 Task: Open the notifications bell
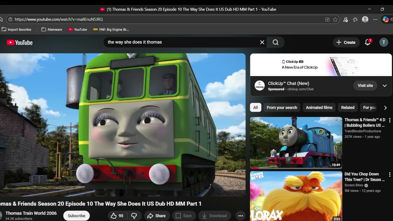click(x=368, y=42)
